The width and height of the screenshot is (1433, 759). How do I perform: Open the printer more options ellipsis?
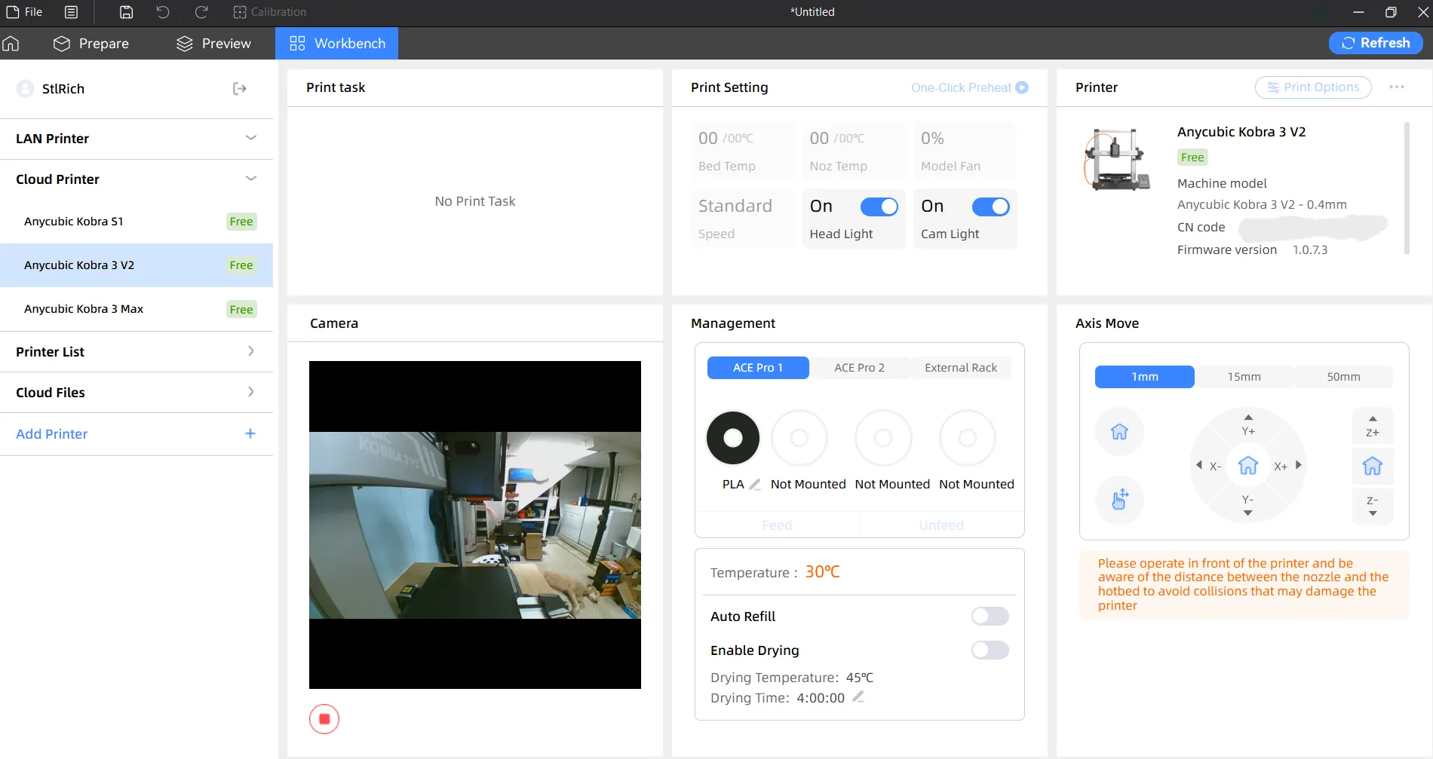[1397, 87]
